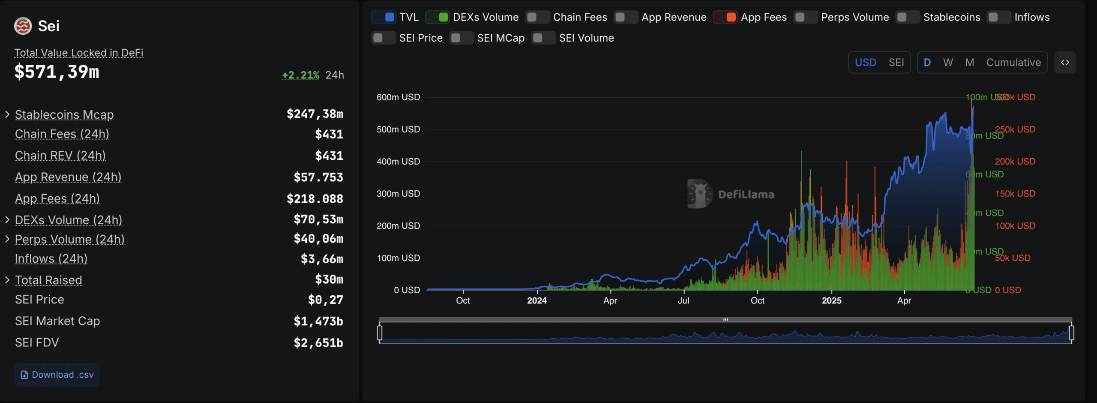
Task: Enable the Stablecoins chart series
Action: click(x=908, y=17)
